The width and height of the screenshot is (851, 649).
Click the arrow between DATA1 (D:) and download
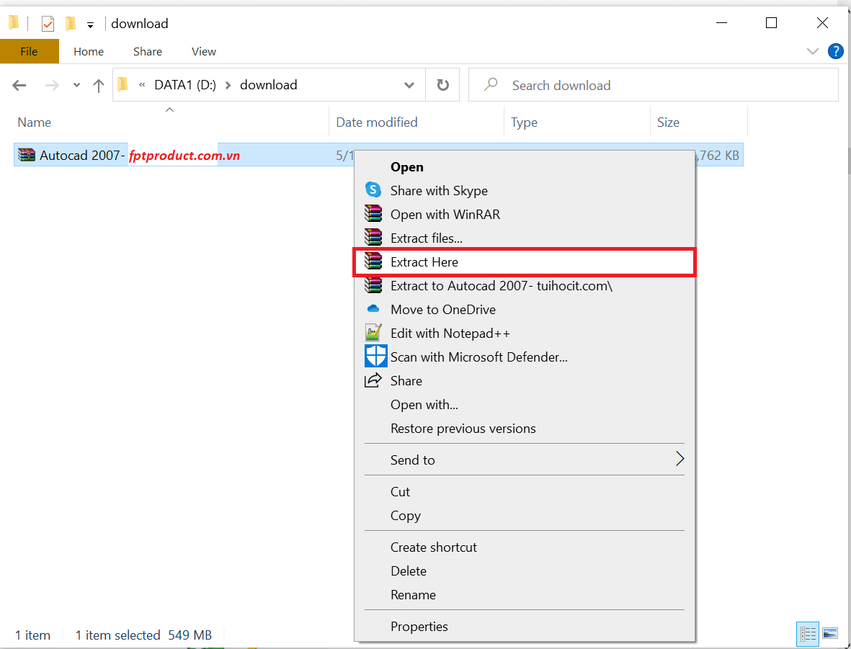tap(228, 85)
